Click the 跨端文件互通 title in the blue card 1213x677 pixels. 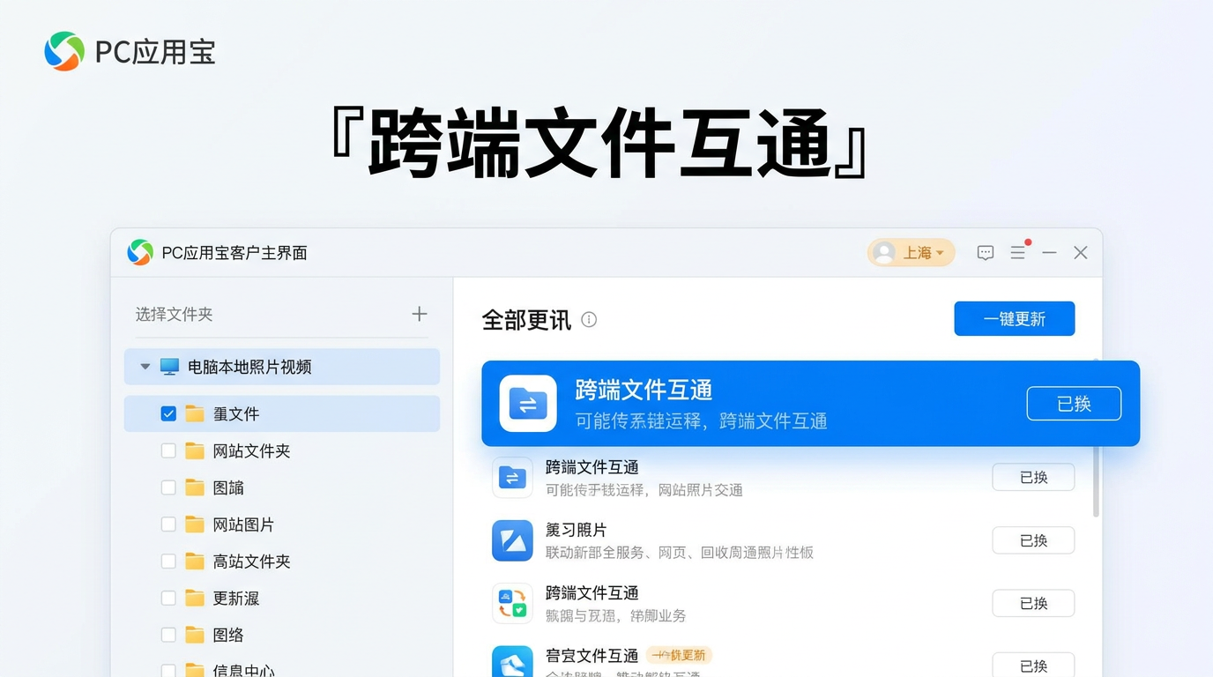click(x=644, y=390)
